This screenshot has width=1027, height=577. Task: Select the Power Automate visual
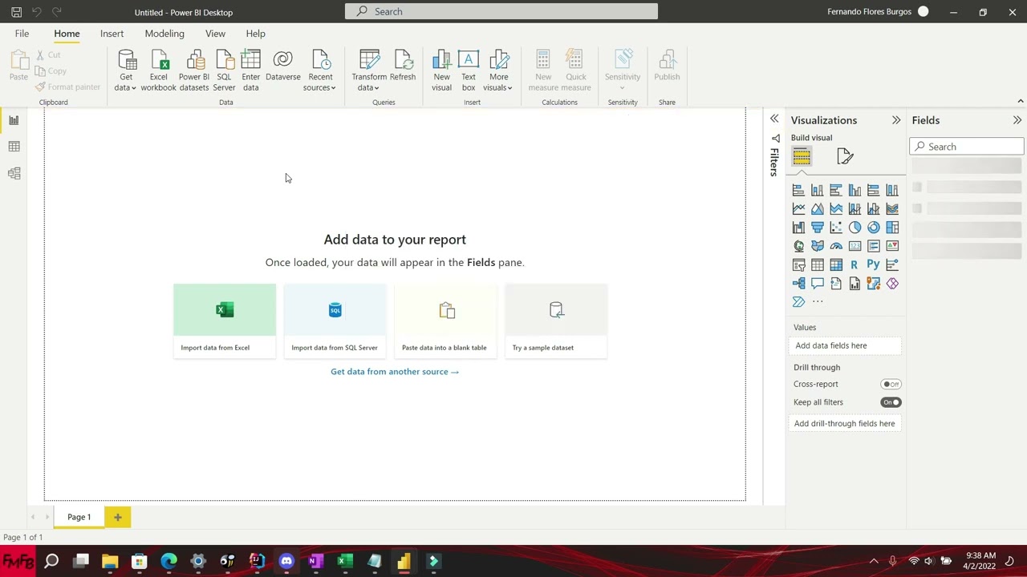point(798,302)
